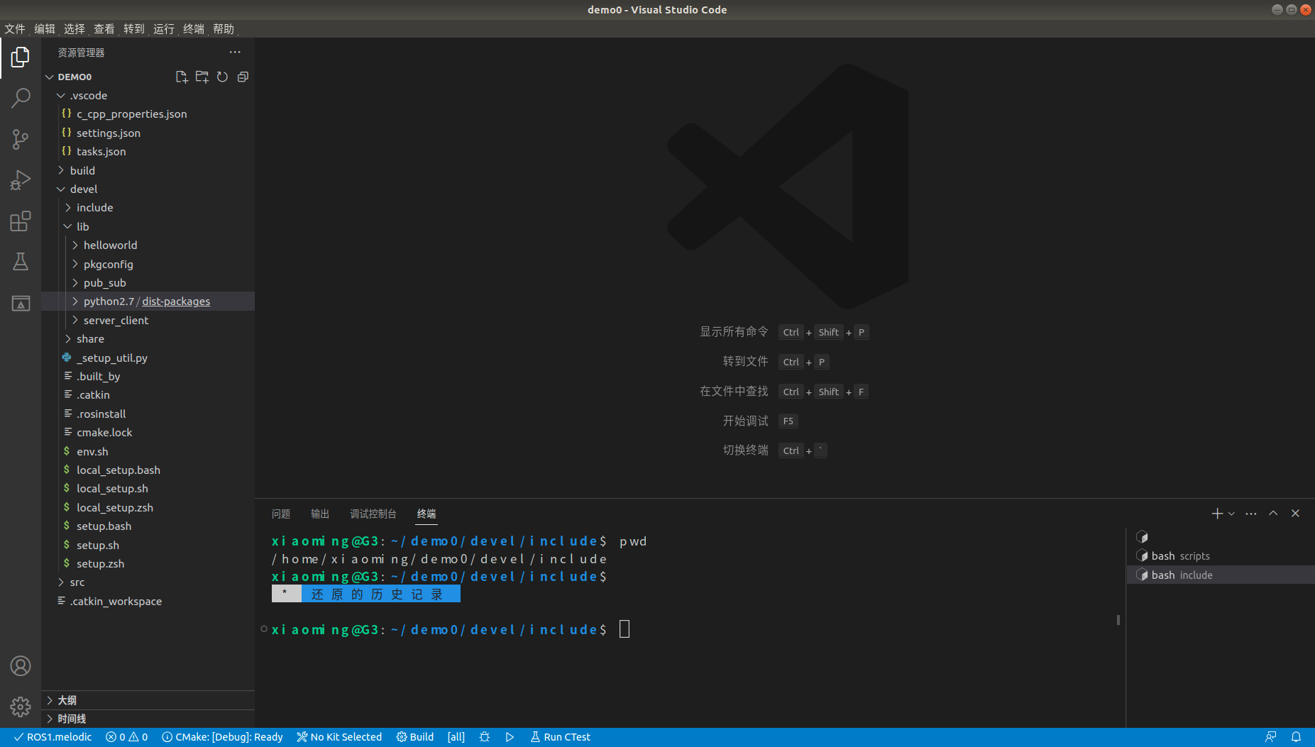Expand the 大纲 outline section
Viewport: 1315px width, 747px height.
[148, 700]
